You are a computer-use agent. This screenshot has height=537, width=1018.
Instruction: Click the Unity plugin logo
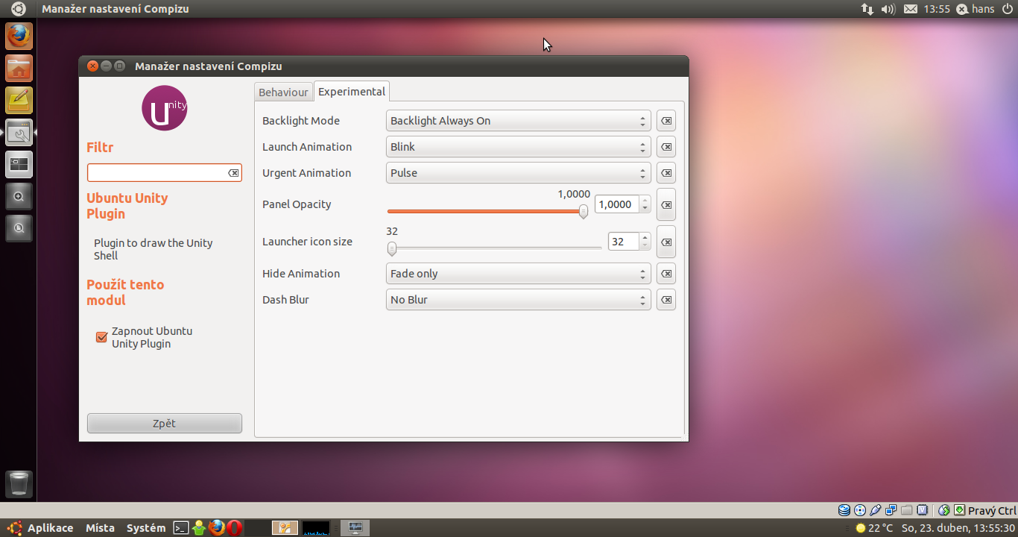pos(165,108)
